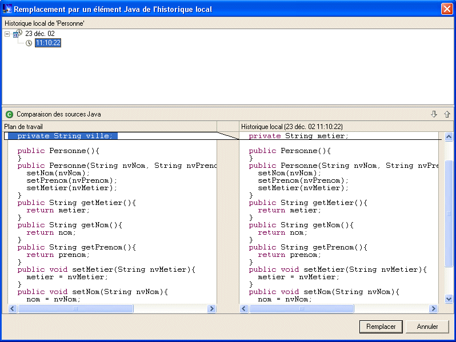Click 'public String getMetier(){' in left pane
This screenshot has height=342, width=456.
click(77, 203)
